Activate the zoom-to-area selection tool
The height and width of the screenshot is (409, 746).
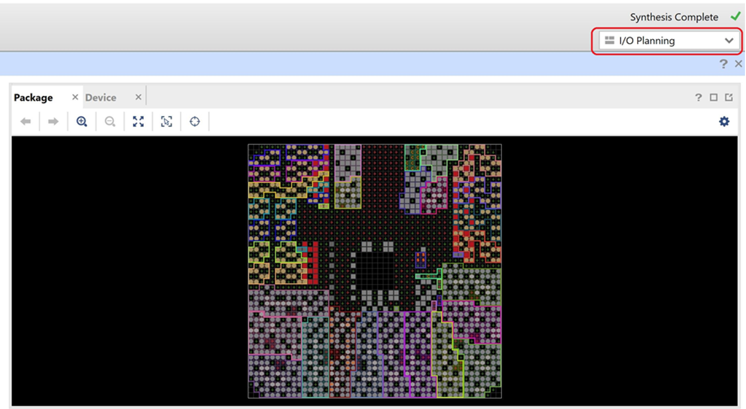point(167,122)
